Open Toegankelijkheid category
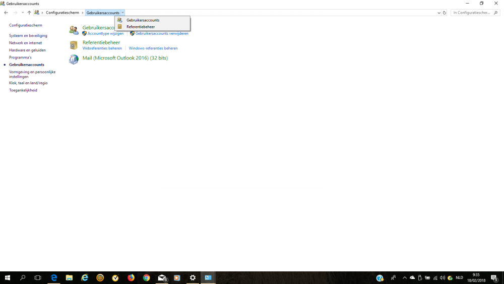This screenshot has width=504, height=284. [x=23, y=90]
